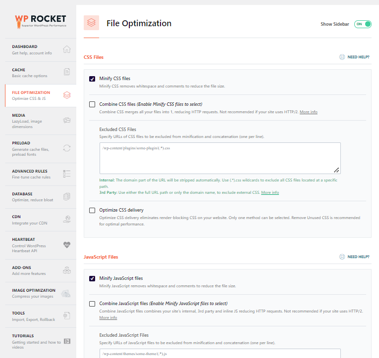Viewport: 379px width, 358px height.
Task: Open the Tutorials section
Action: tap(41, 342)
